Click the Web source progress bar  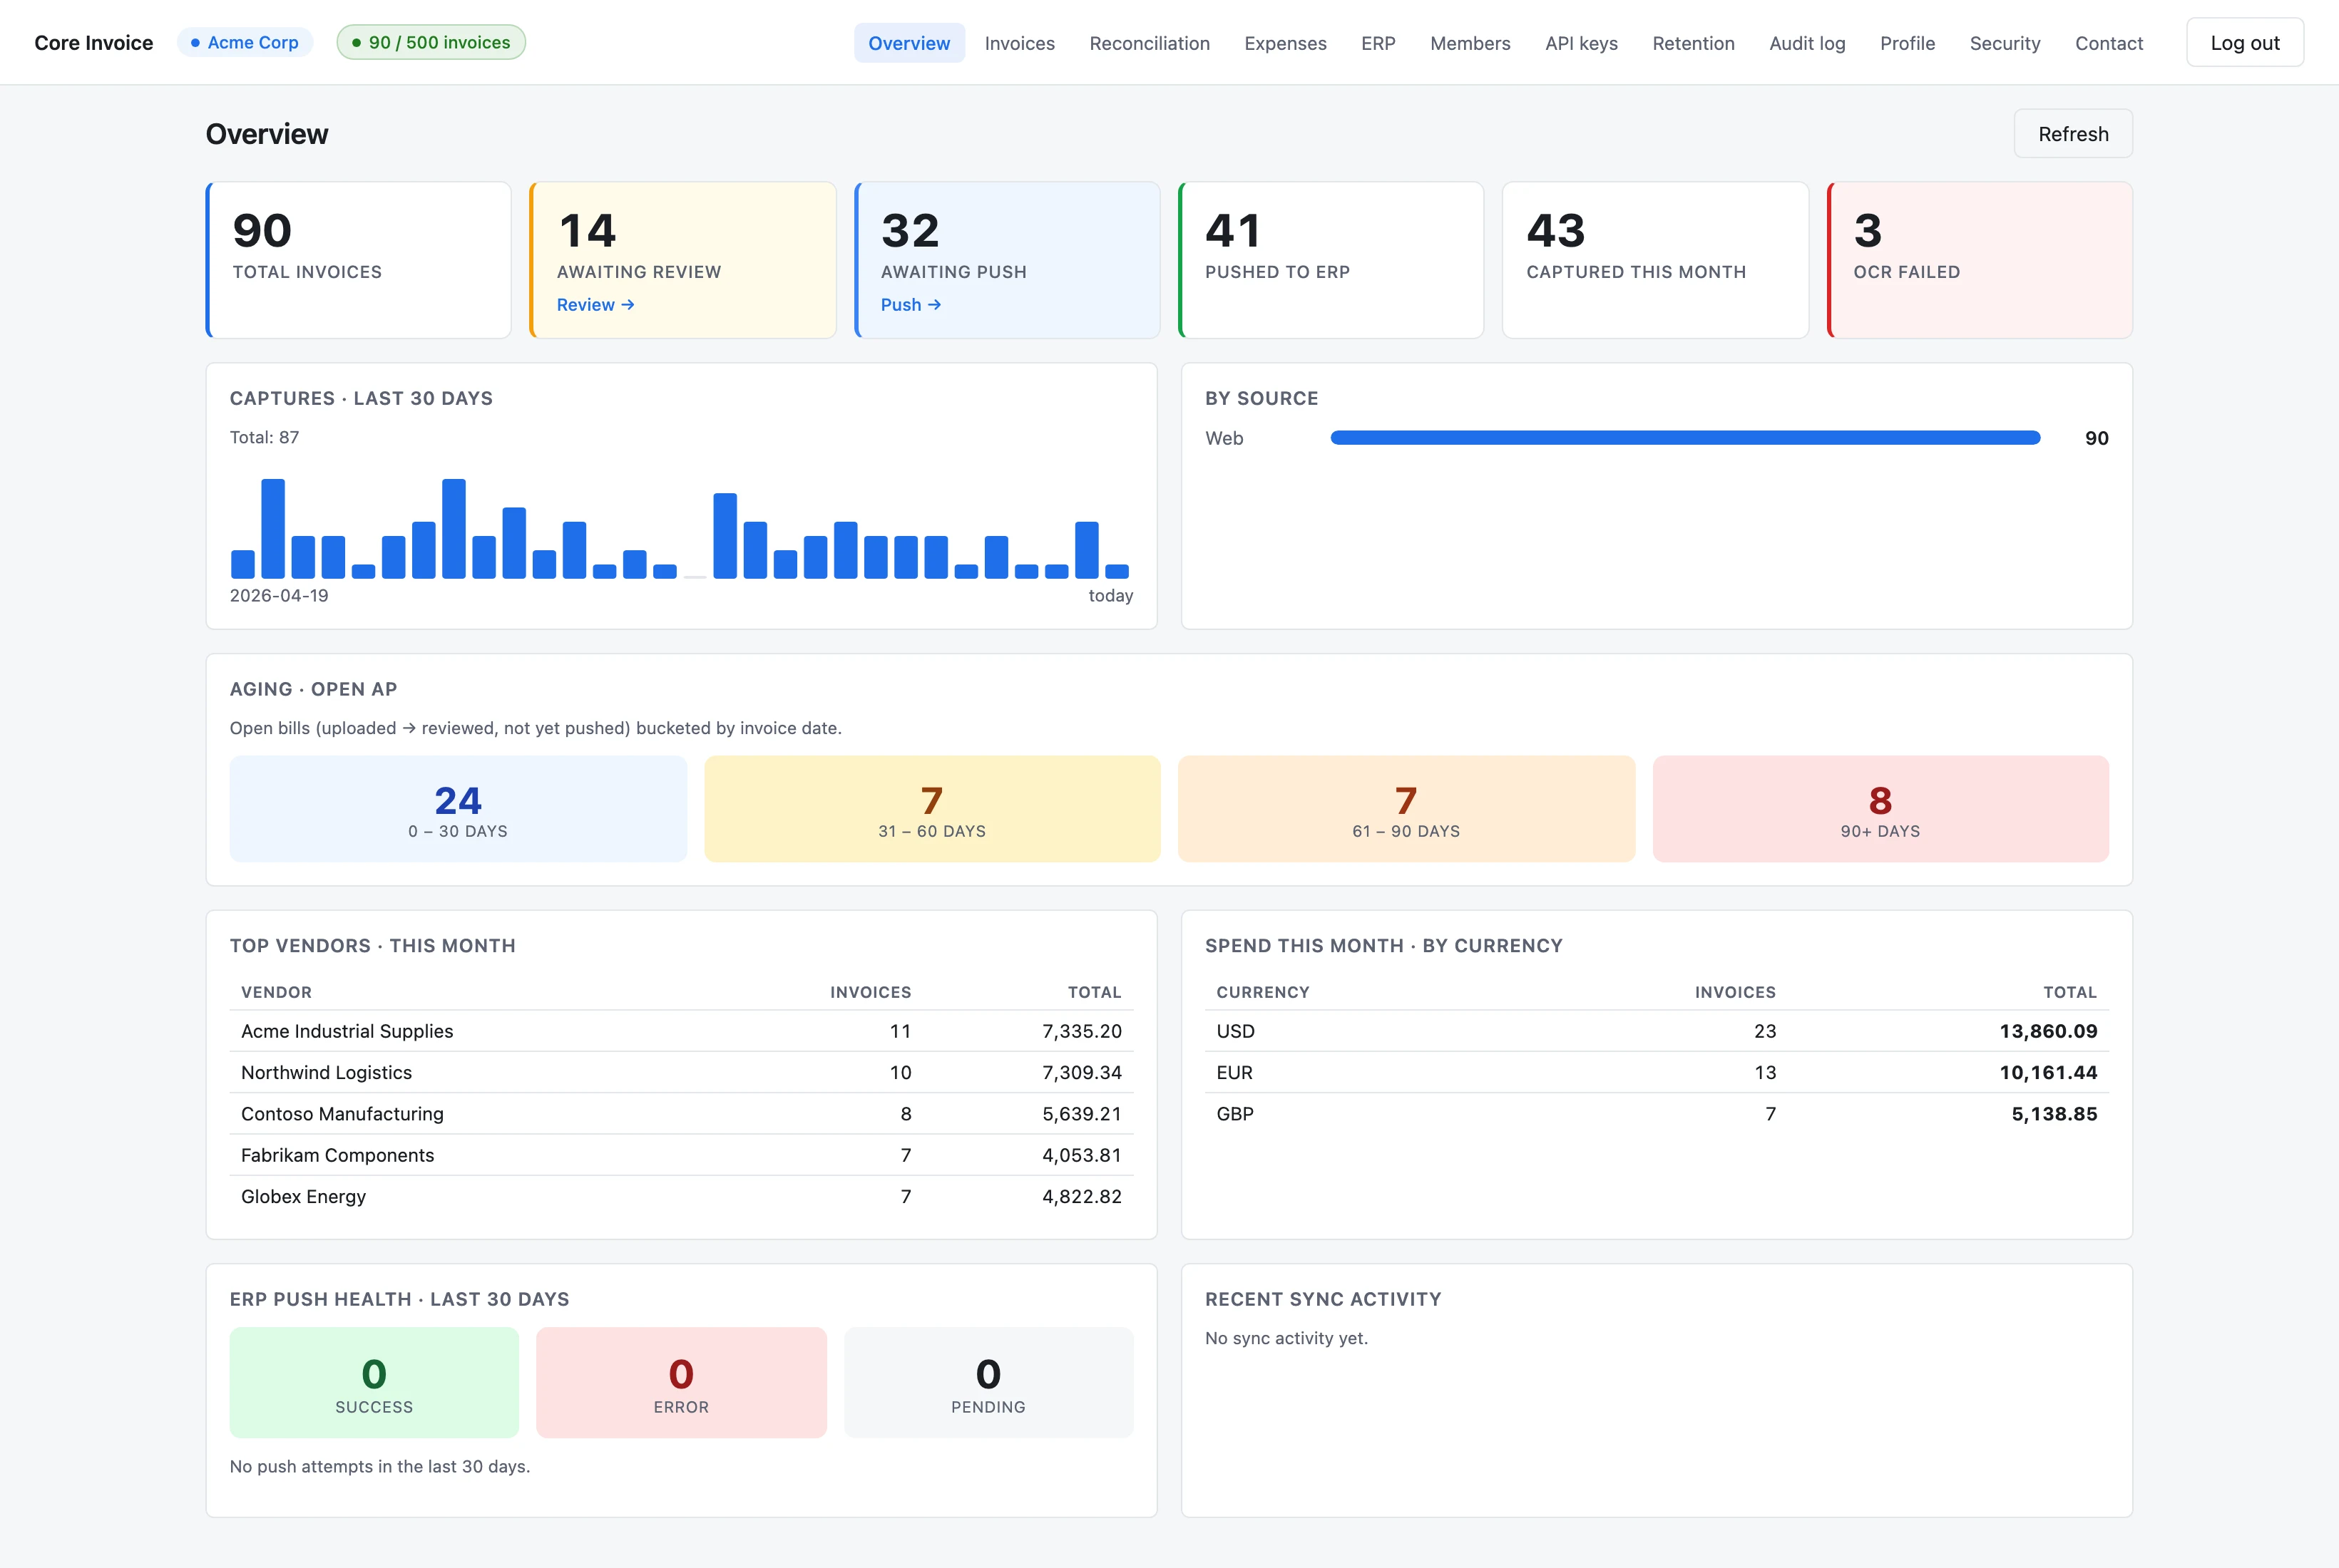(1684, 438)
